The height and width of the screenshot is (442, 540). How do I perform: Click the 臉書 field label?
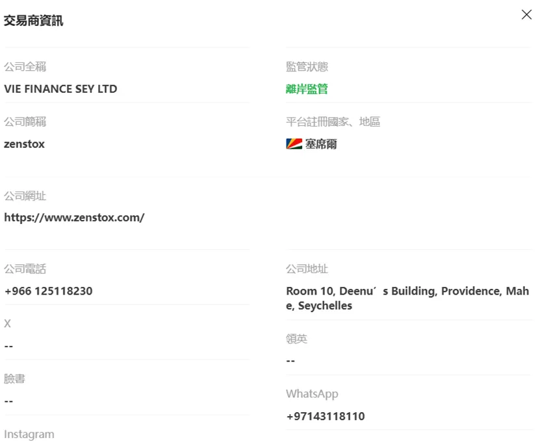click(14, 378)
